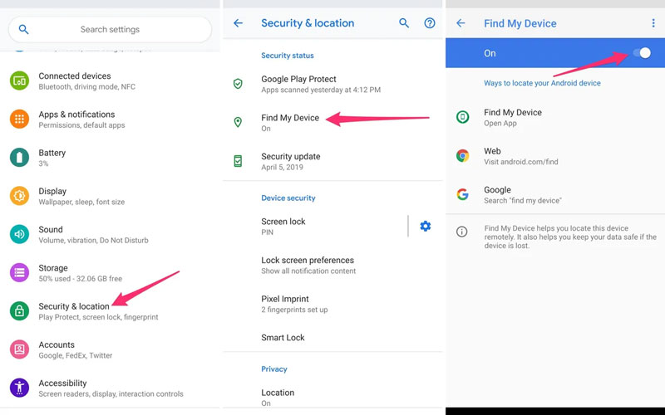Open help in Security & location header
665x415 pixels.
tap(430, 23)
